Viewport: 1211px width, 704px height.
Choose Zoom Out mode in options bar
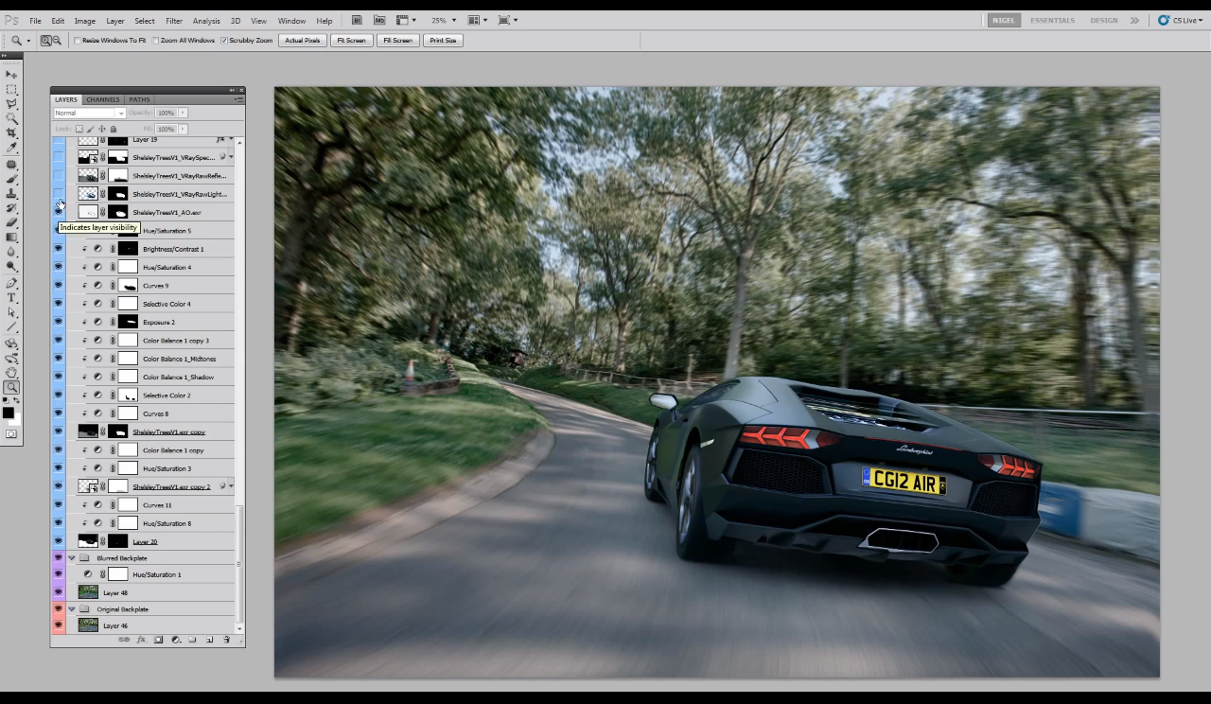click(57, 41)
